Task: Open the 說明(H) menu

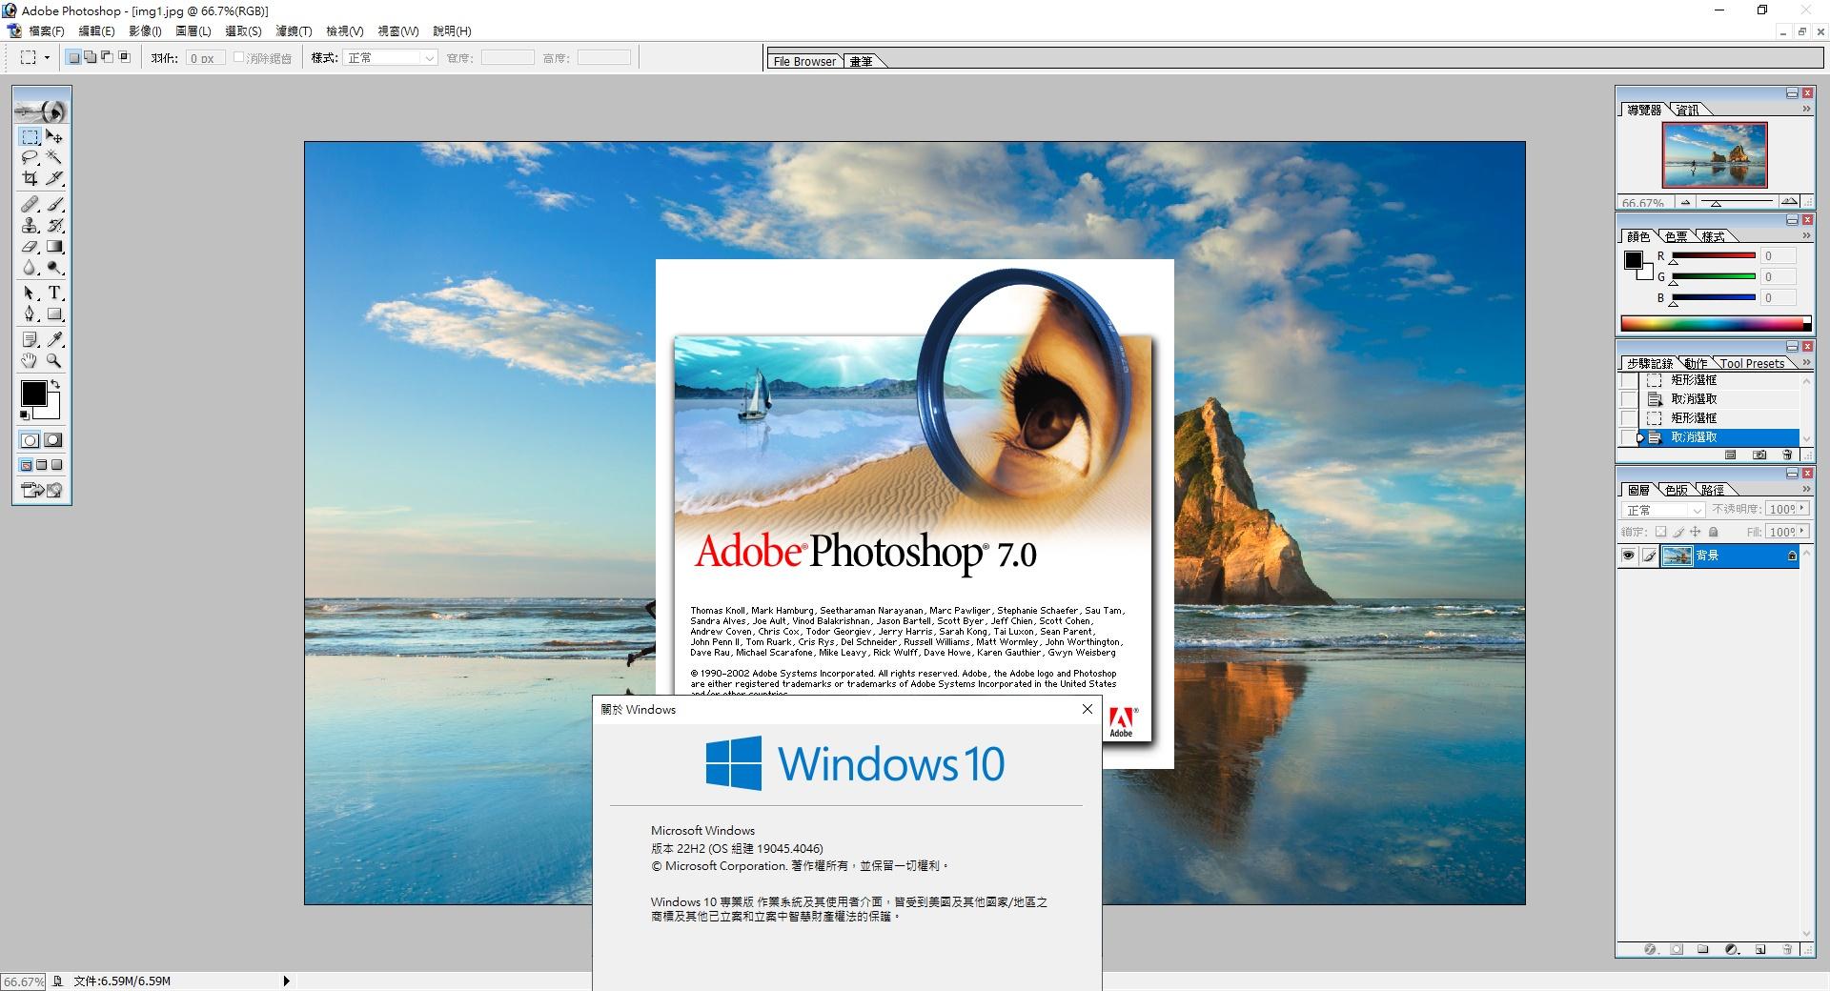Action: pos(452,31)
